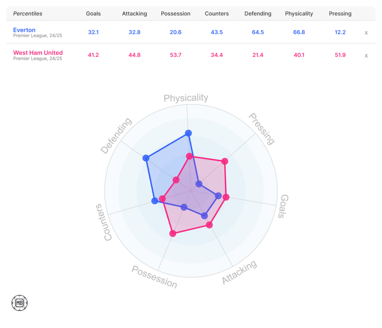Select the Counters column header
The width and height of the screenshot is (382, 328).
pos(217,13)
